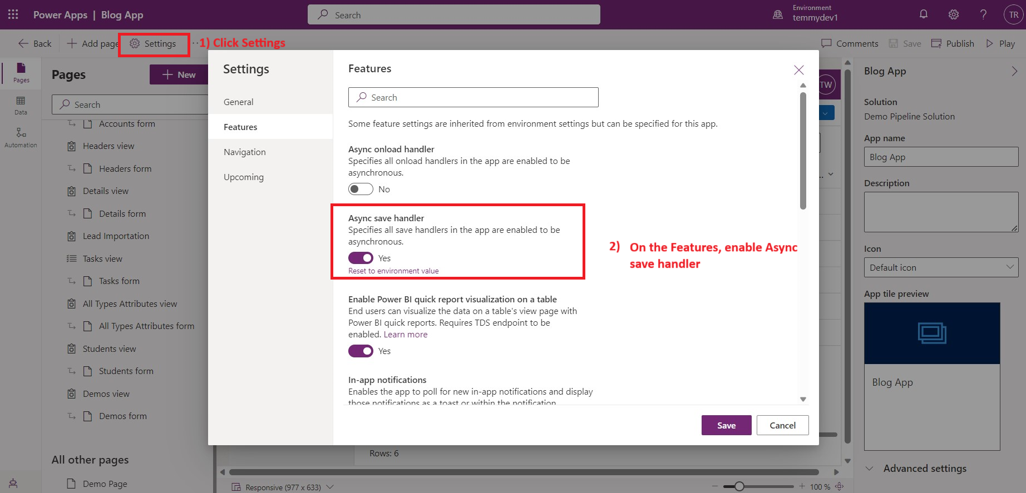The height and width of the screenshot is (493, 1026).
Task: Click the New page button
Action: (179, 74)
